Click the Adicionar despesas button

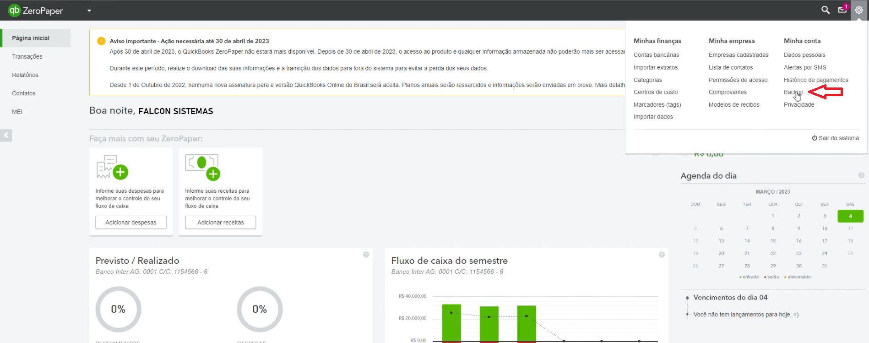(x=131, y=223)
